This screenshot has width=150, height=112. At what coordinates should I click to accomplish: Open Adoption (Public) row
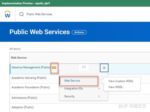pos(22,107)
